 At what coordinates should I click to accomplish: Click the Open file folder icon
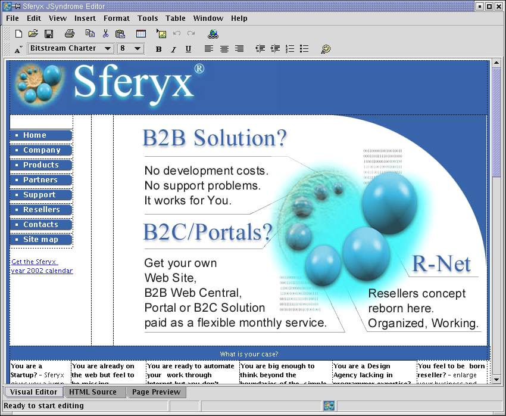(x=33, y=34)
